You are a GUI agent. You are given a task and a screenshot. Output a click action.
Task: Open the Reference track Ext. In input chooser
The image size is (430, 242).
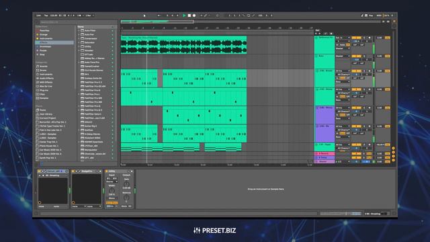(343, 38)
